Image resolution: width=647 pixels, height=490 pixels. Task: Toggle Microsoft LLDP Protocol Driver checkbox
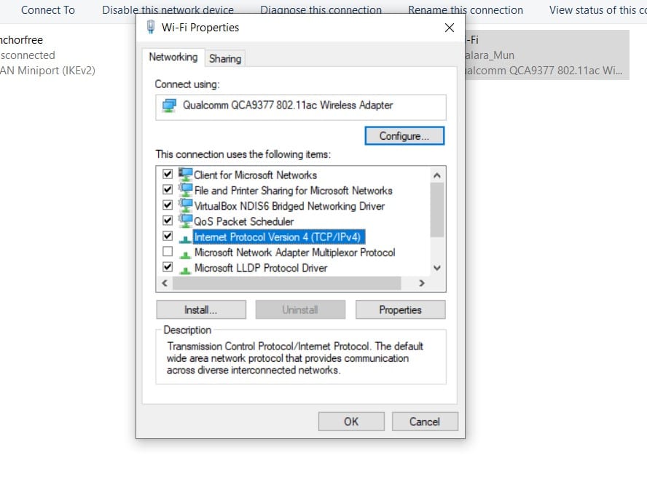[168, 267]
